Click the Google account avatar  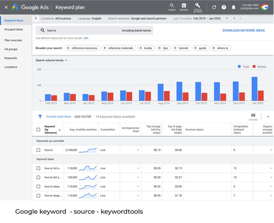(x=265, y=7)
